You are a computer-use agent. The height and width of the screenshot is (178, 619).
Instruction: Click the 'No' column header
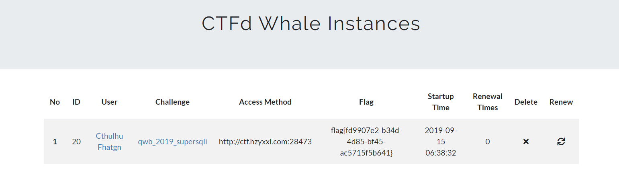(x=55, y=102)
